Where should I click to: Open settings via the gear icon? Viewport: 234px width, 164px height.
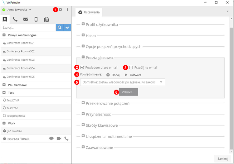pos(61,10)
